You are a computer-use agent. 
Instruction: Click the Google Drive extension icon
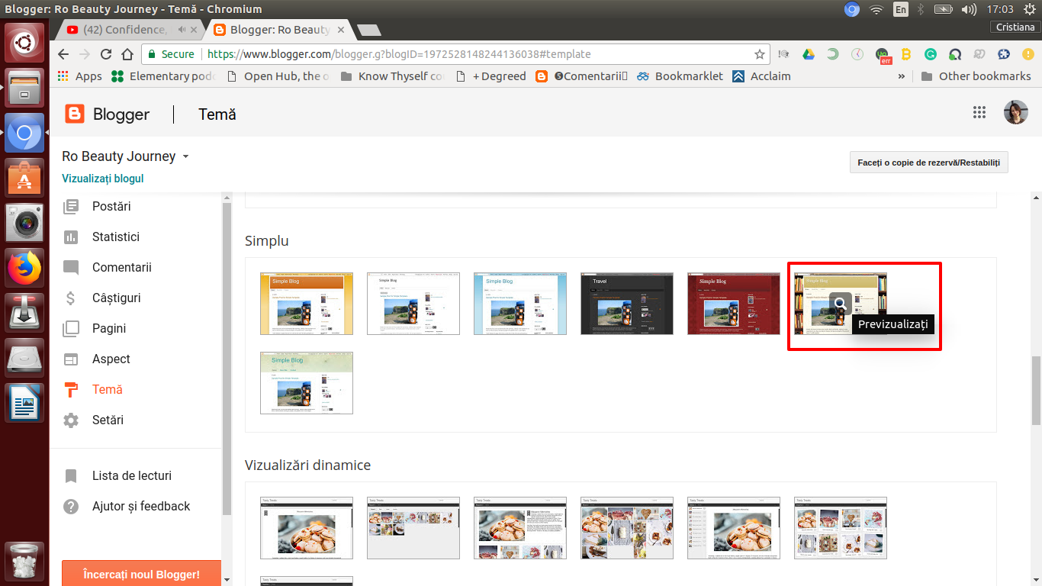(809, 54)
